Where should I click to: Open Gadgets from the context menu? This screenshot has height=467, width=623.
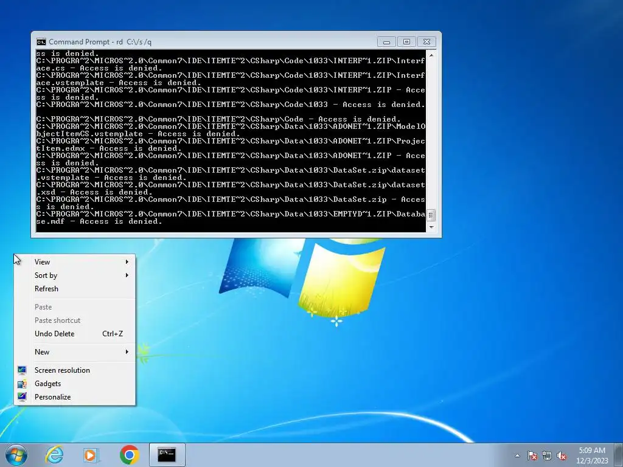point(75,384)
